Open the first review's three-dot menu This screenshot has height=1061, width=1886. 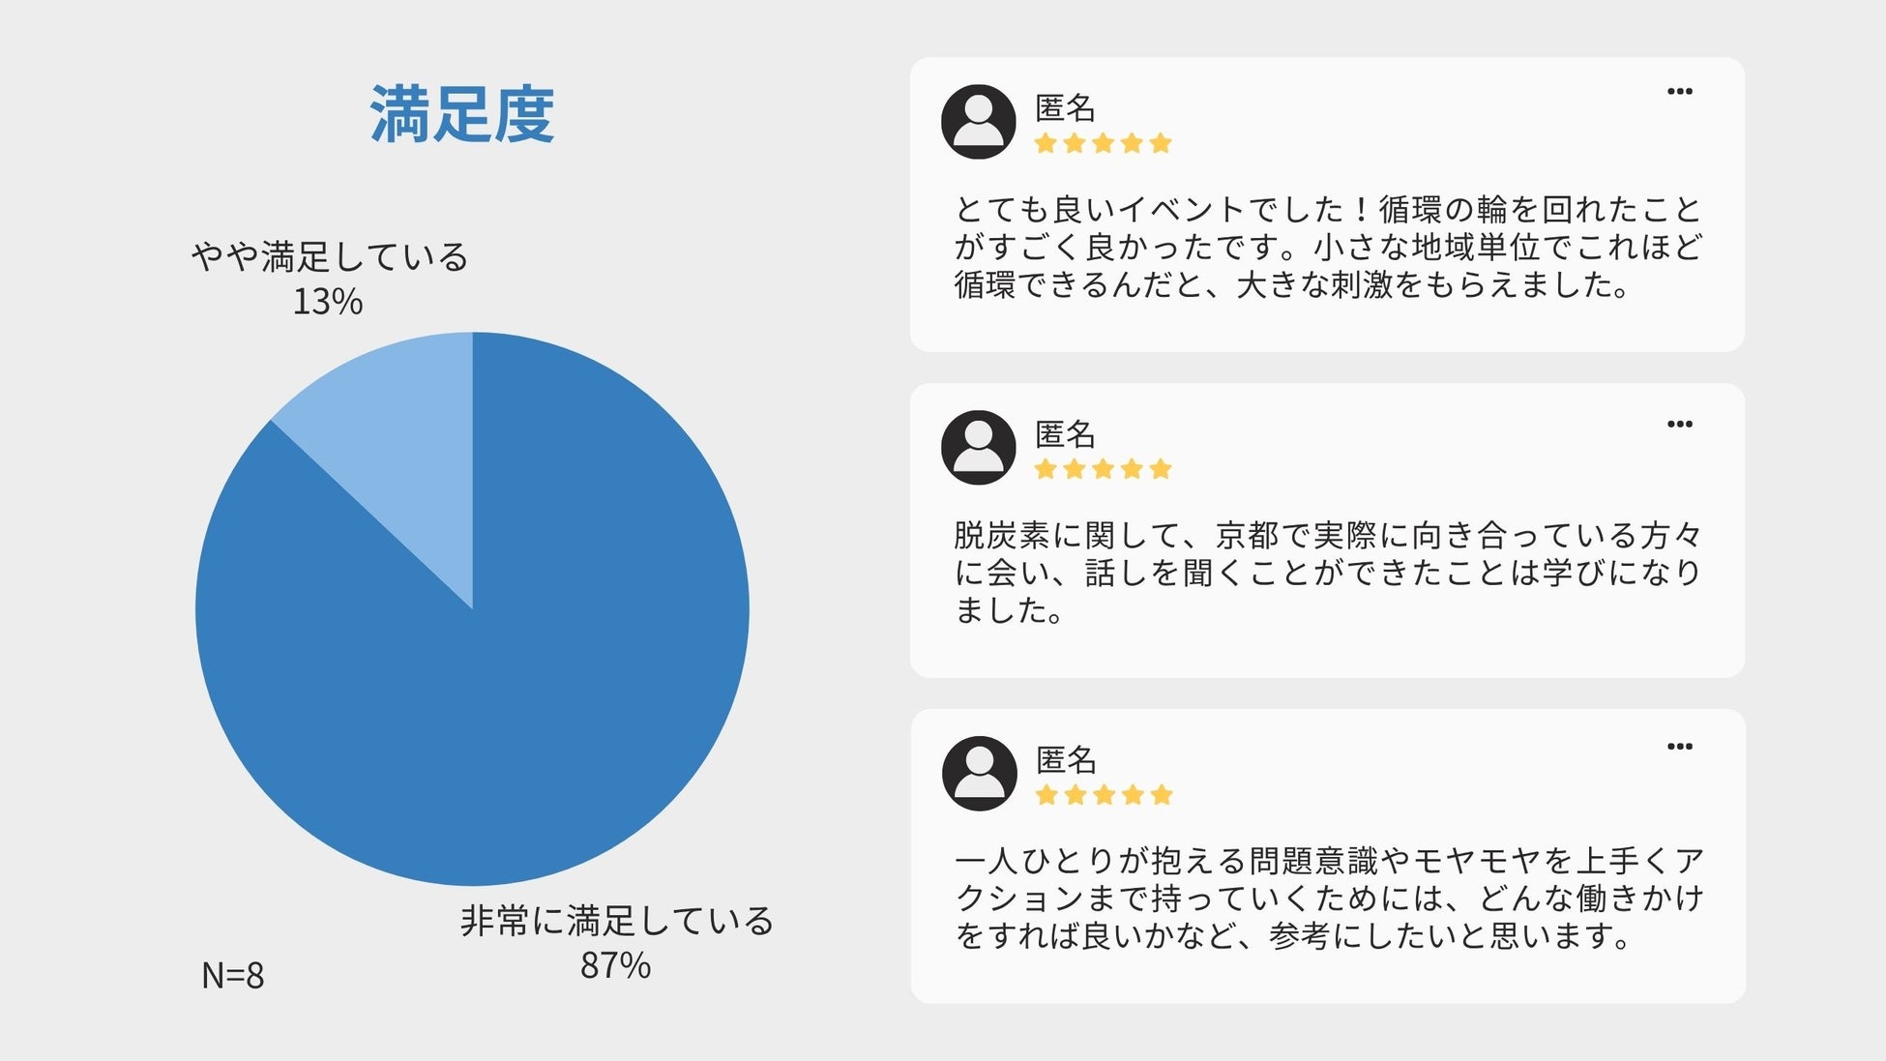[x=1680, y=91]
